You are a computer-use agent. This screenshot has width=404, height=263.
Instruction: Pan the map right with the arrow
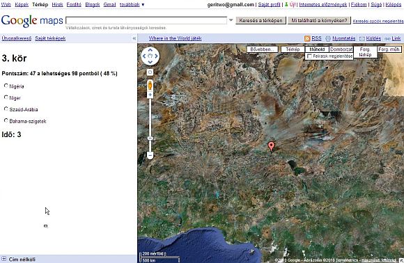pyautogui.click(x=156, y=56)
